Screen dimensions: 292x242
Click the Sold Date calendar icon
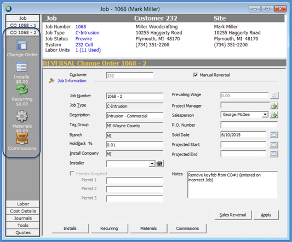(273, 134)
